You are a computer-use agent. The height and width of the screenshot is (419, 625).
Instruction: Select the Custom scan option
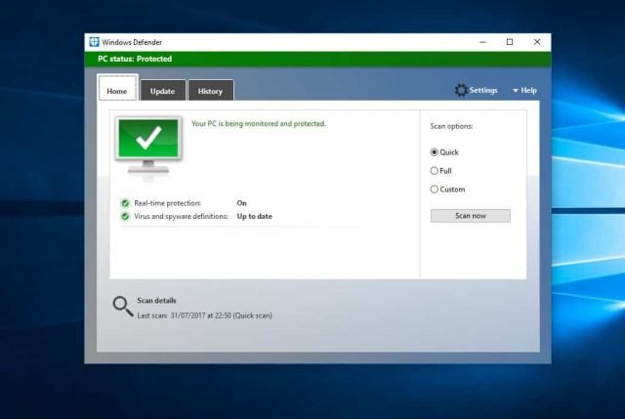[x=435, y=189]
